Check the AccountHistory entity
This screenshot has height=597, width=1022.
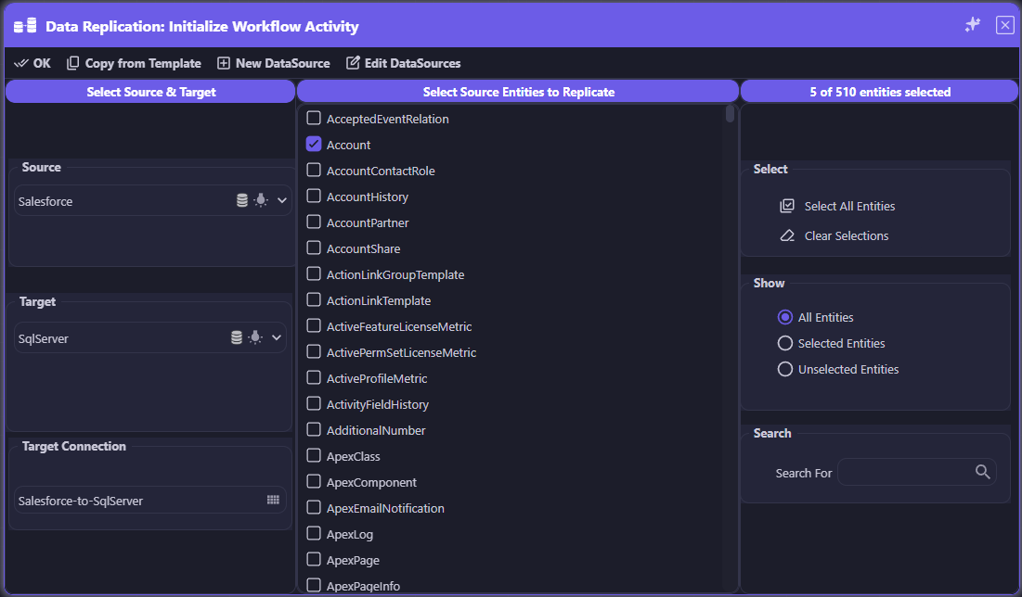pos(314,196)
